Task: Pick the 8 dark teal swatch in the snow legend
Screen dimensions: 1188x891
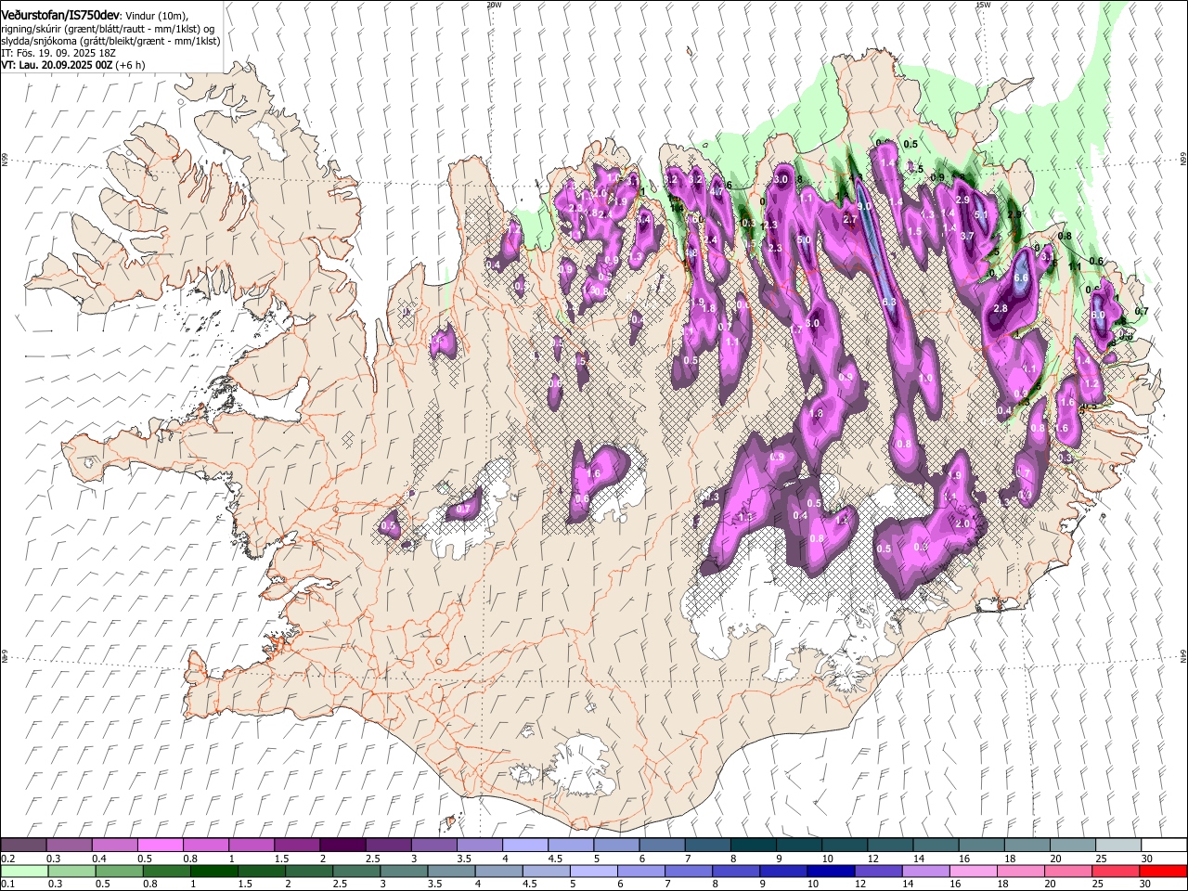Action: coord(753,846)
